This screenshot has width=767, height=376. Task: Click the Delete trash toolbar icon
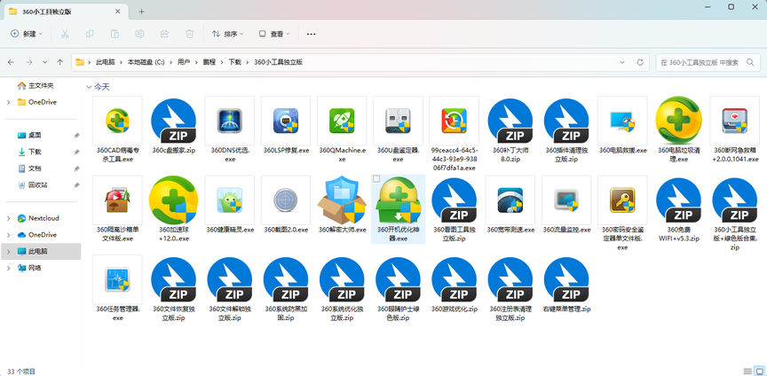pyautogui.click(x=190, y=34)
